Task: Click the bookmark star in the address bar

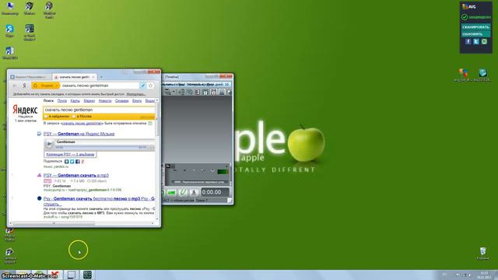Action: click(150, 86)
